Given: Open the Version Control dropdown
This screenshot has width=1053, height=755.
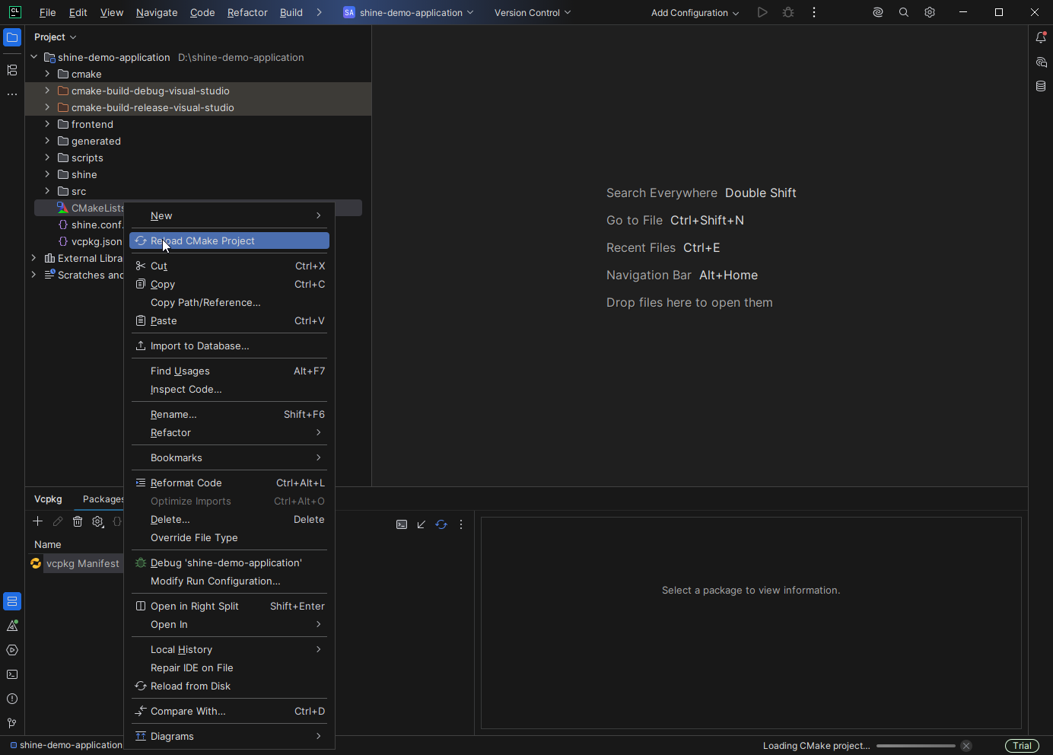Looking at the screenshot, I should pyautogui.click(x=533, y=12).
